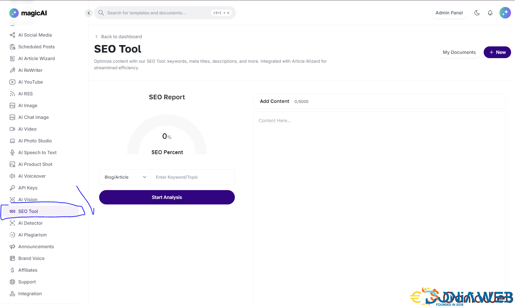The image size is (515, 307).
Task: Click the AI RSS feed icon
Action: pyautogui.click(x=12, y=94)
